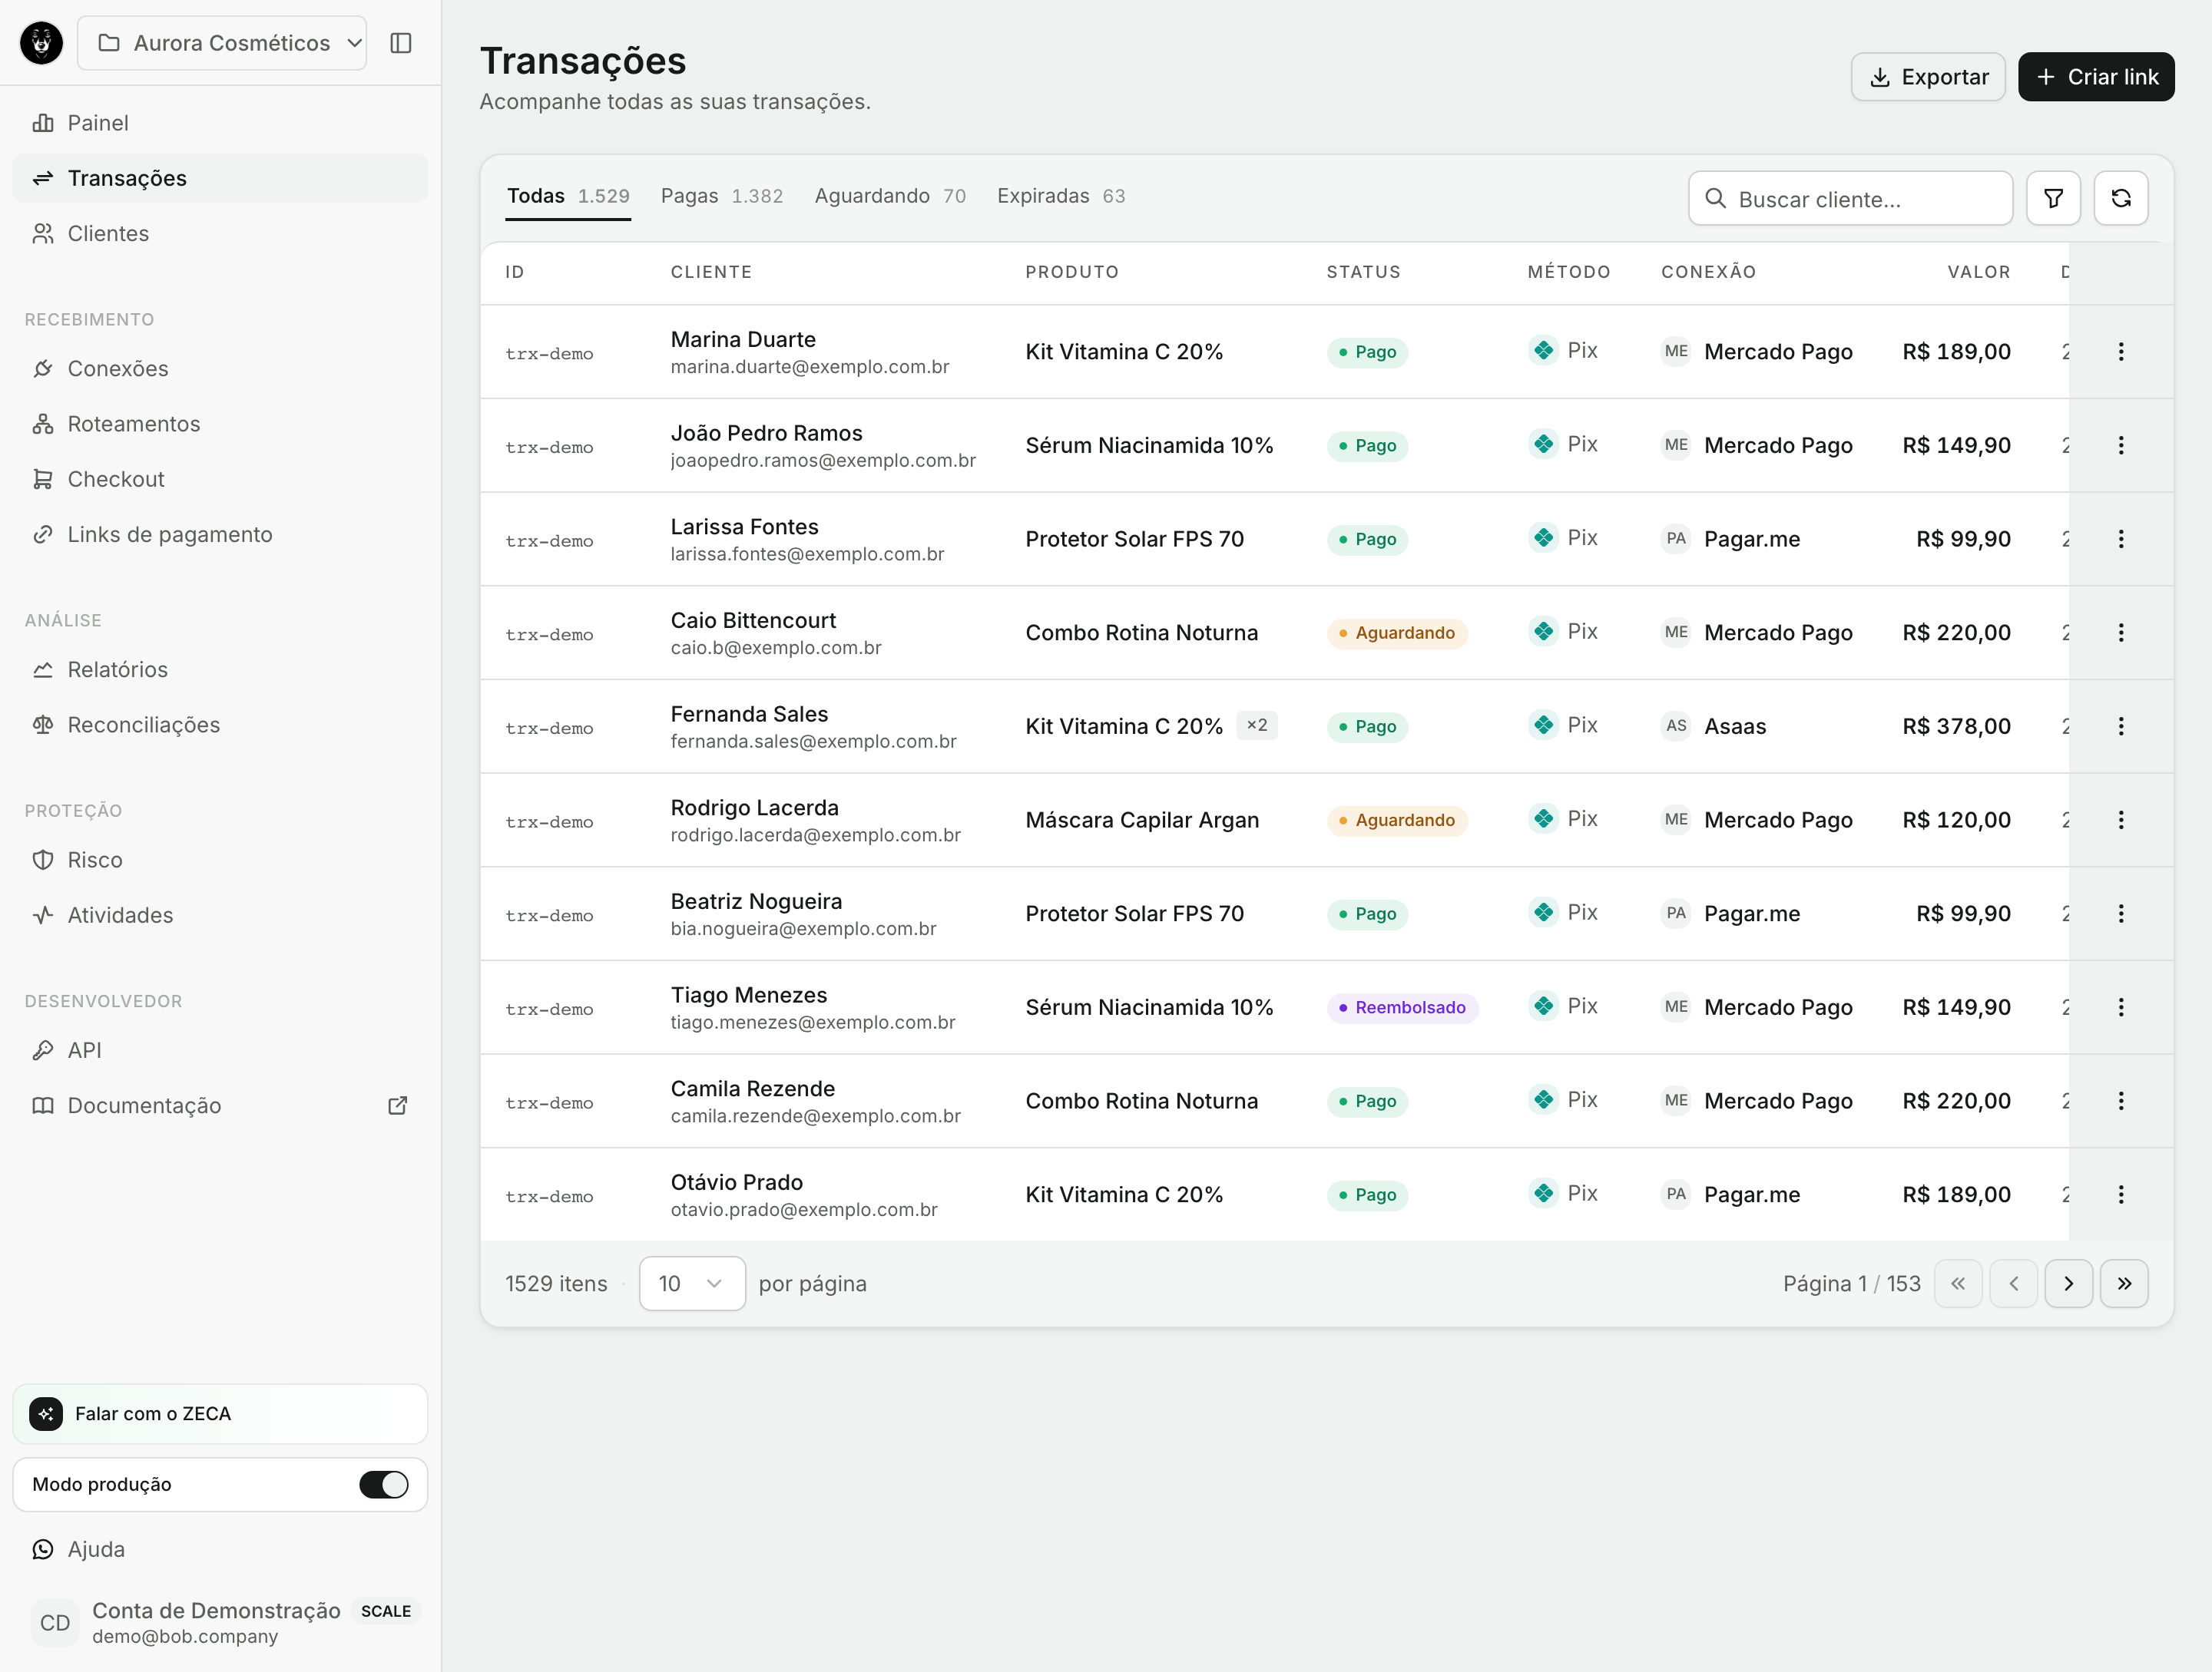The width and height of the screenshot is (2212, 1672).
Task: Open actions menu for Marina Duarte
Action: pyautogui.click(x=2120, y=352)
